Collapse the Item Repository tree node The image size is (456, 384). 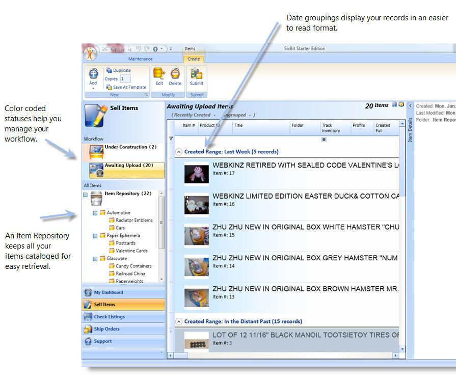point(85,195)
